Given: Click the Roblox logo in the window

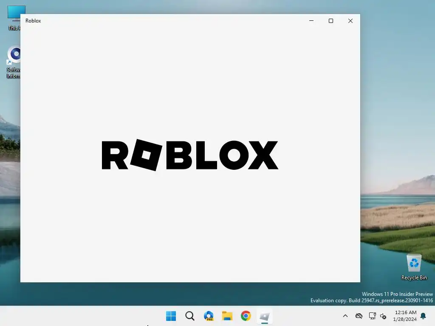Looking at the screenshot, I should (190, 155).
